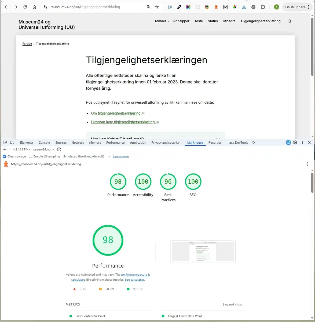Click the green Performance score gauge

tap(108, 240)
